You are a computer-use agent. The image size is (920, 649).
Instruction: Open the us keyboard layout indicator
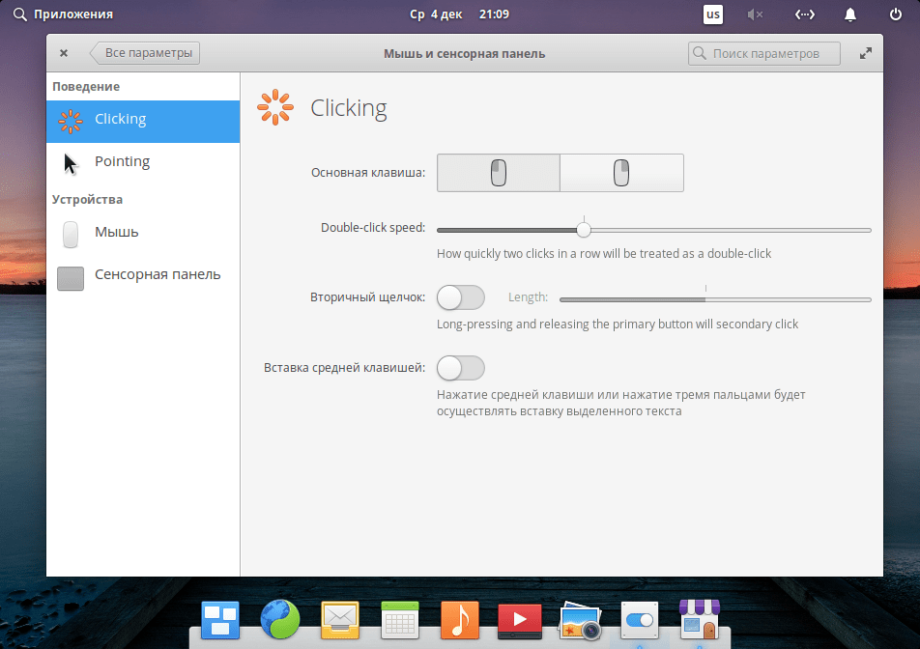(713, 14)
